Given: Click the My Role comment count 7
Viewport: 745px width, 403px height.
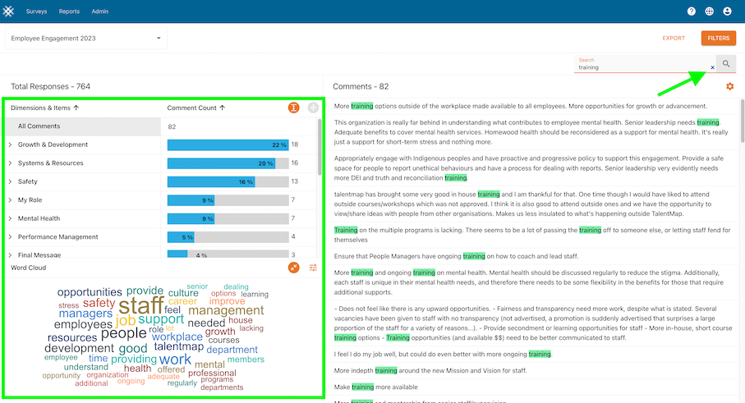Looking at the screenshot, I should (x=293, y=200).
